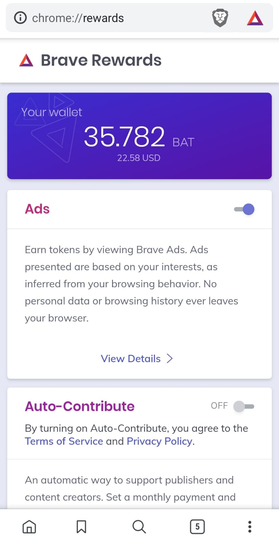Screen dimensions: 279x542
Task: Tap the site info circle icon
Action: click(20, 18)
